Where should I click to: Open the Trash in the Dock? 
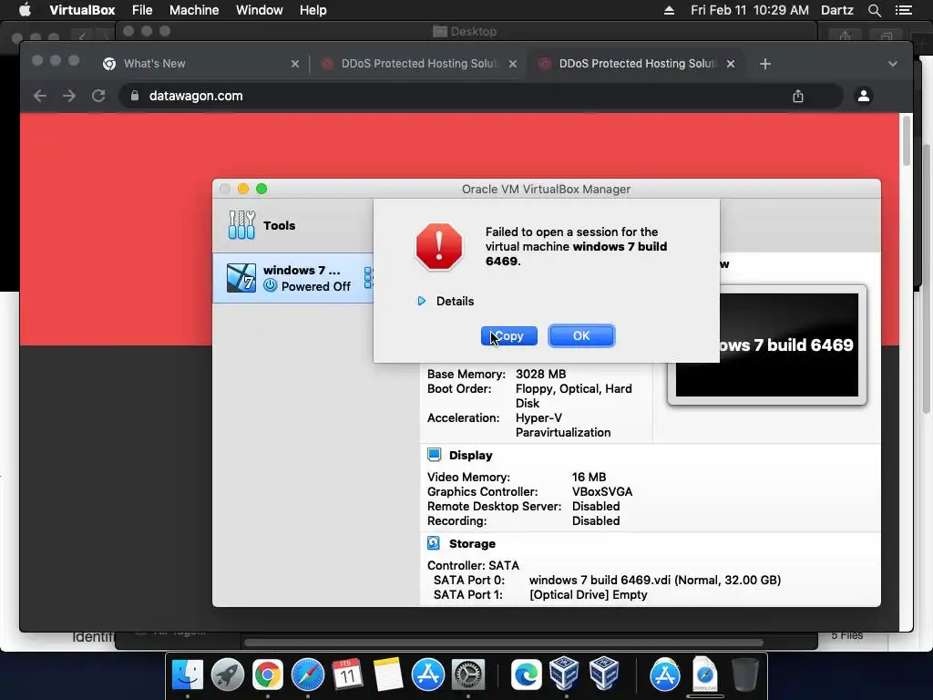click(744, 674)
